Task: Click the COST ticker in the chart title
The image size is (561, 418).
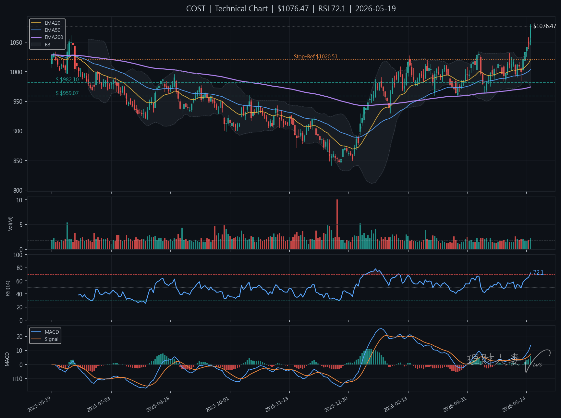Action: pyautogui.click(x=196, y=9)
